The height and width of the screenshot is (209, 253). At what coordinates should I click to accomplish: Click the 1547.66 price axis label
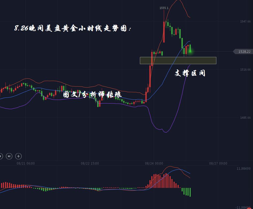pos(245,21)
